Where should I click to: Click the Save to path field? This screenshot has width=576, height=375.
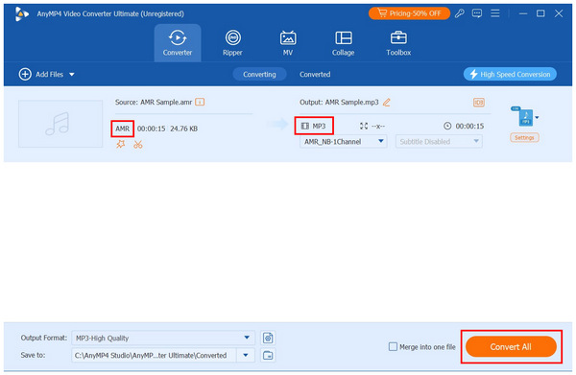pyautogui.click(x=154, y=355)
